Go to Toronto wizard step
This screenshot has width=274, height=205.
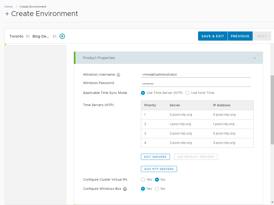[16, 36]
